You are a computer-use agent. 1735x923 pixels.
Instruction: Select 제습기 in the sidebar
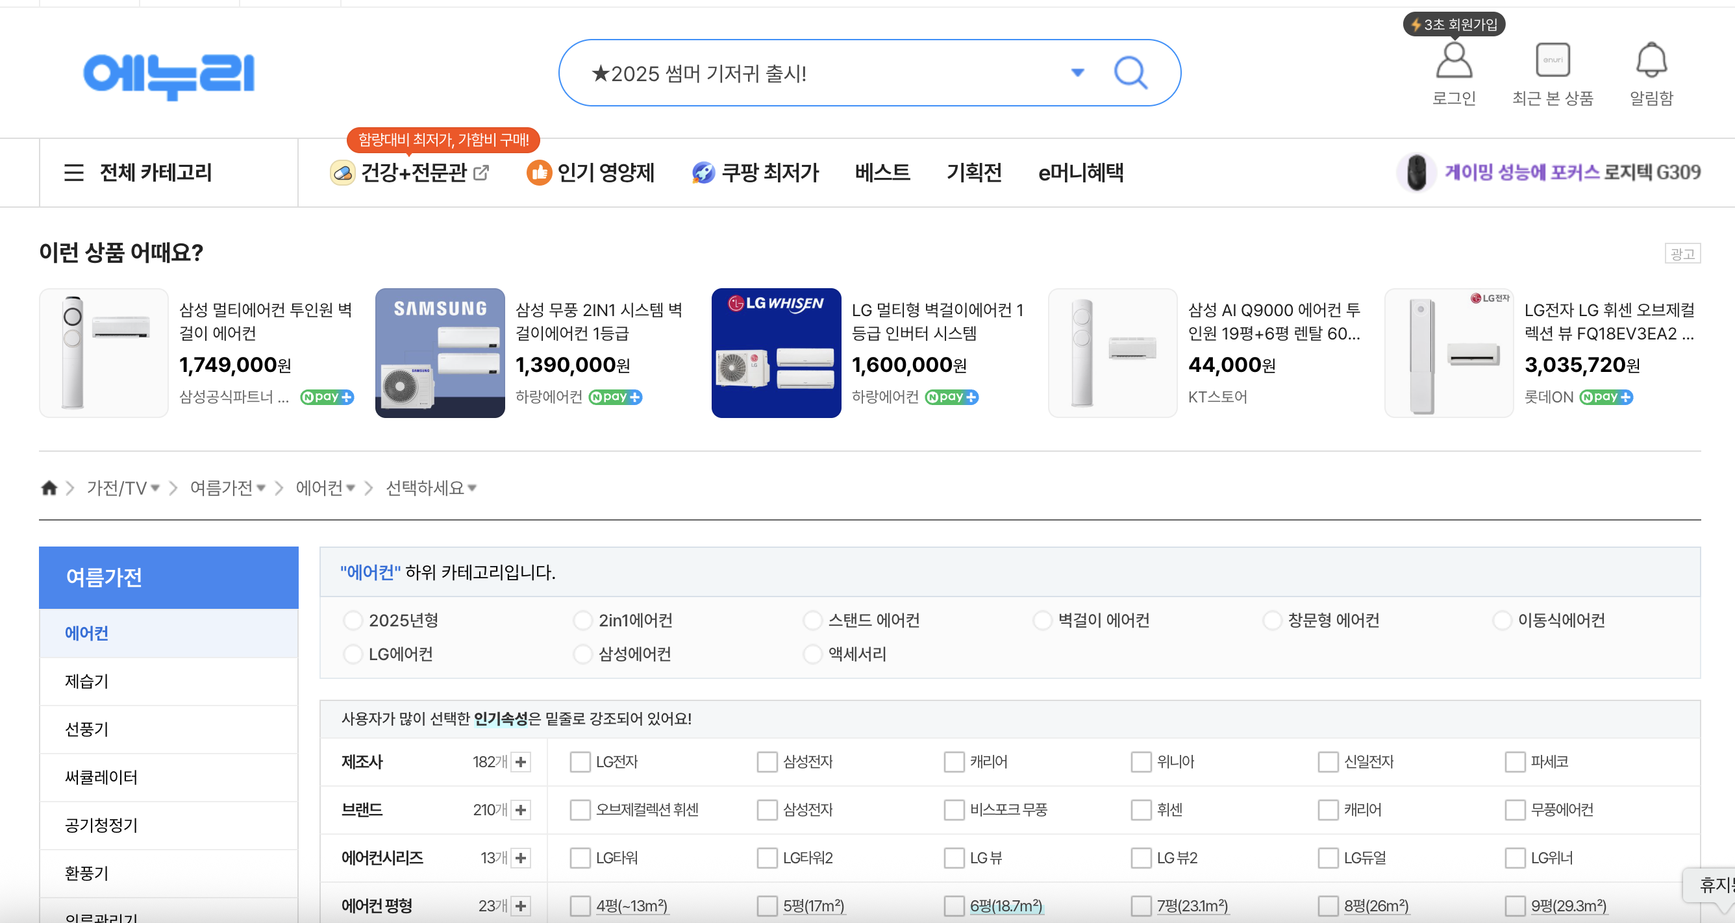tap(169, 682)
